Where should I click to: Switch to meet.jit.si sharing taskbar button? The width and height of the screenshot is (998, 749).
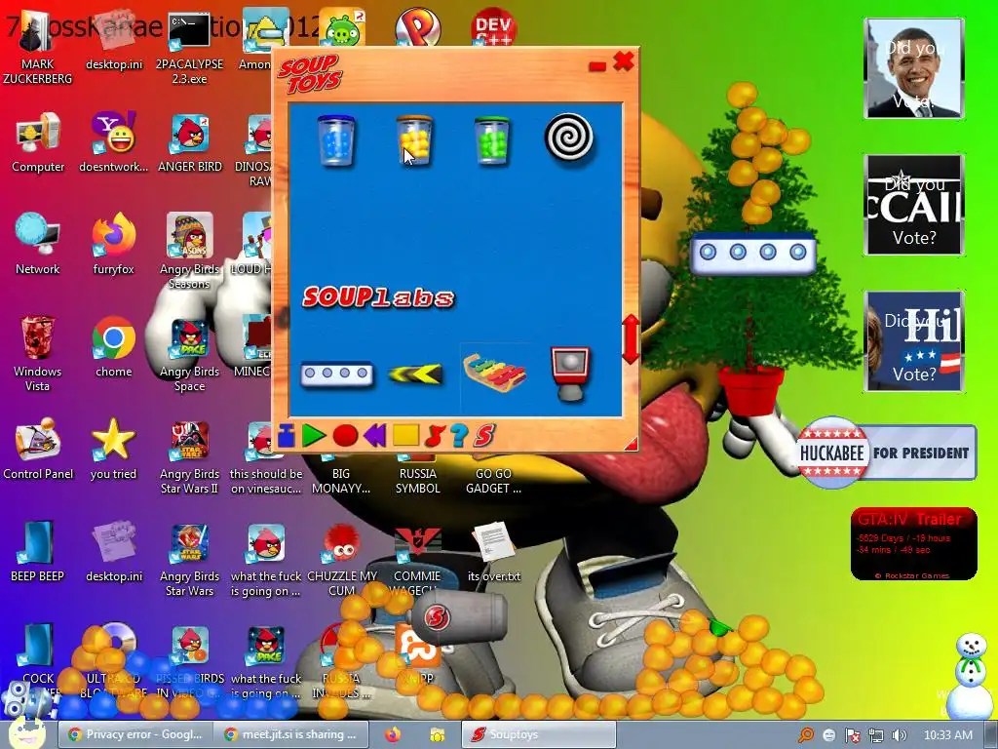click(289, 734)
